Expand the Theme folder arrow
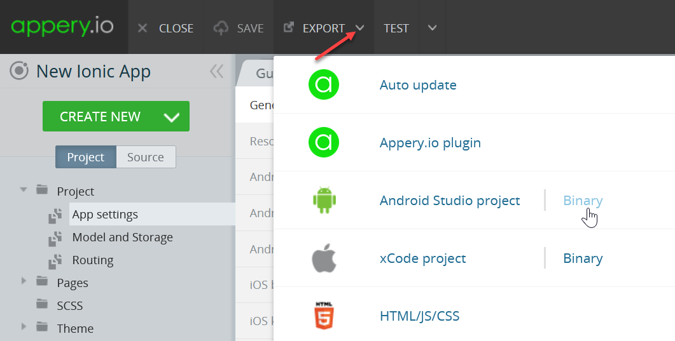The width and height of the screenshot is (675, 341). 24,326
